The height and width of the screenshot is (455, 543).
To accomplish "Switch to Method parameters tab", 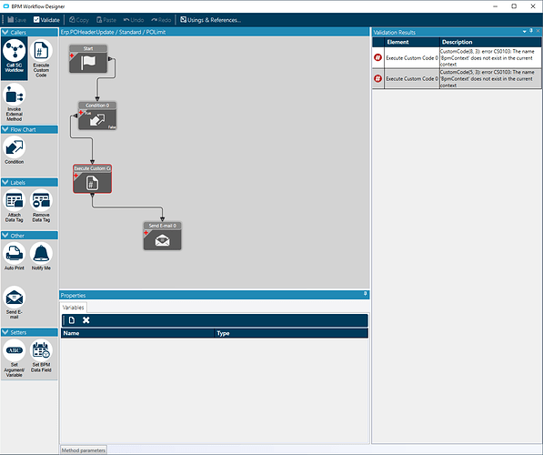I will (x=83, y=450).
